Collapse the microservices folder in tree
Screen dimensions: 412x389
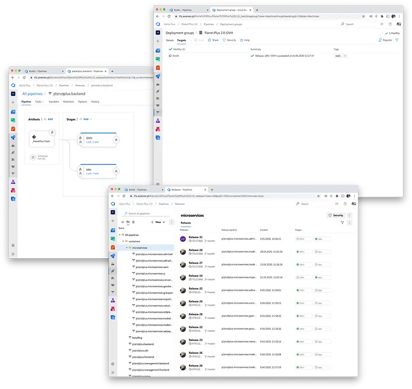[x=127, y=248]
